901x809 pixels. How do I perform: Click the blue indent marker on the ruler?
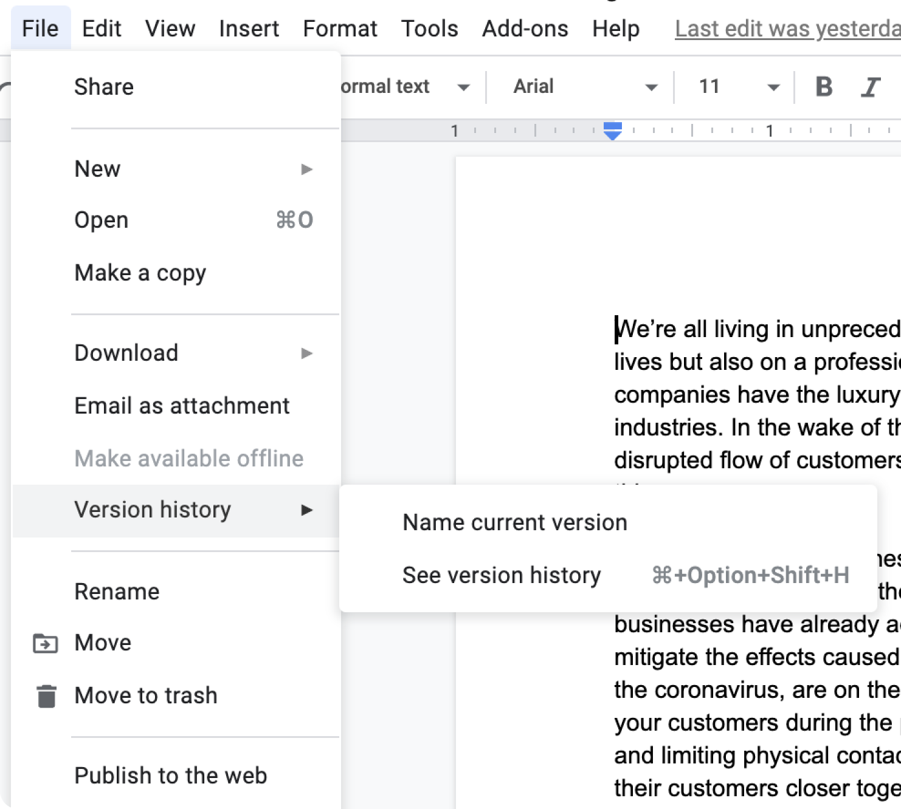point(613,129)
